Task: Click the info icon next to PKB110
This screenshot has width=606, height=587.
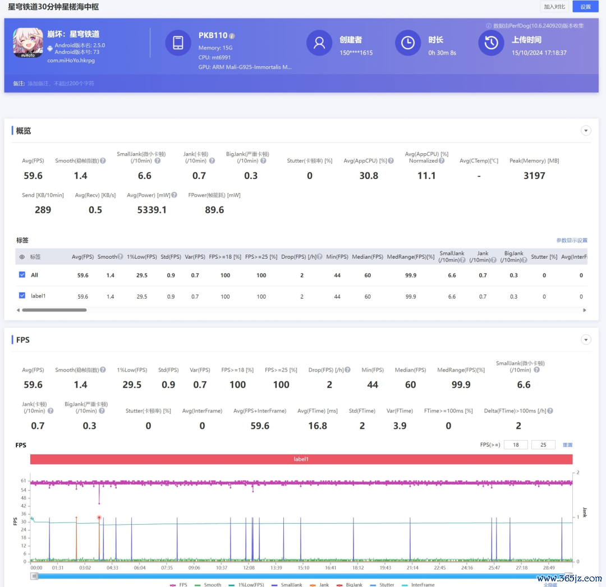Action: (x=232, y=36)
